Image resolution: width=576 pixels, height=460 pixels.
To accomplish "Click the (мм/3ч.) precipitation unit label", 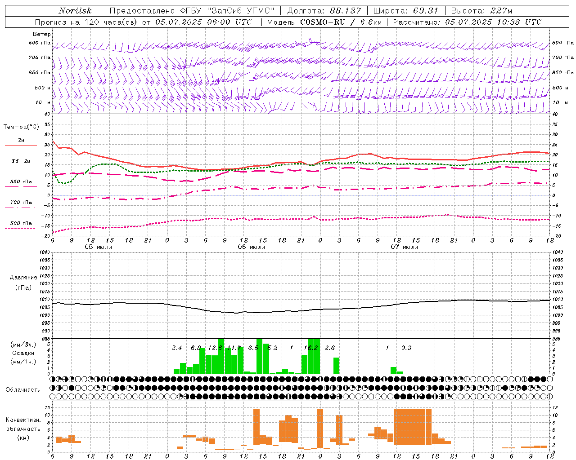I will click(23, 345).
